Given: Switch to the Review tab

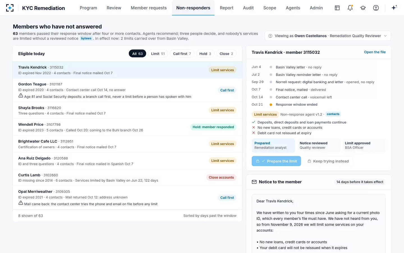Looking at the screenshot, I should 114,8.
